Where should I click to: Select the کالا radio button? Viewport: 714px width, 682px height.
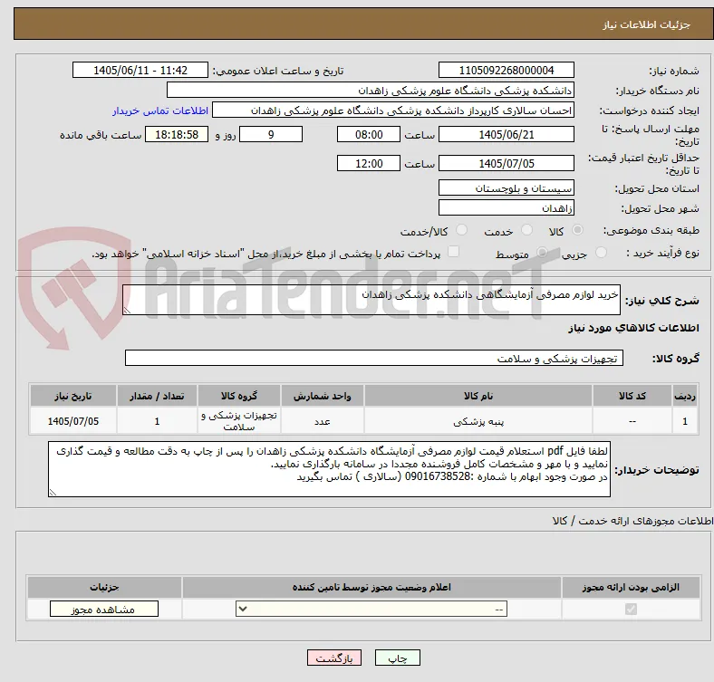click(x=577, y=230)
